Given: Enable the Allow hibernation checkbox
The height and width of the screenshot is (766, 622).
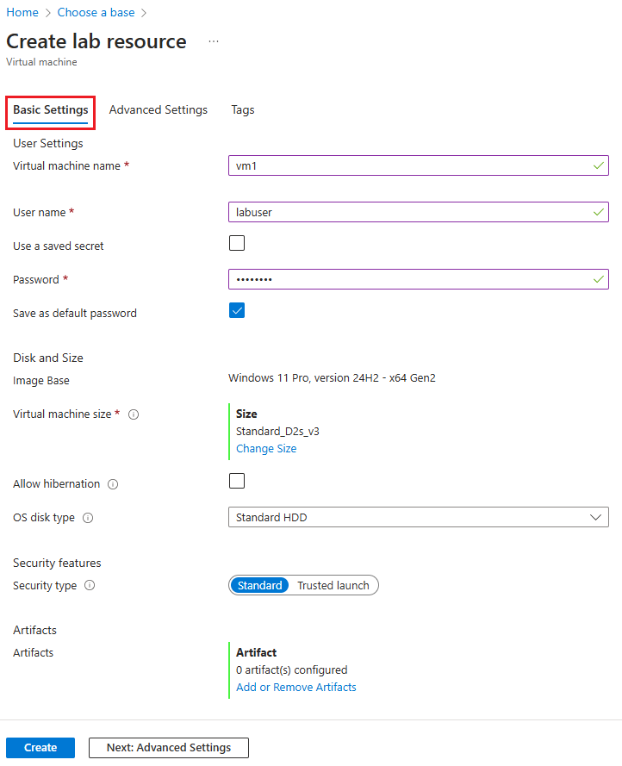Looking at the screenshot, I should click(236, 481).
